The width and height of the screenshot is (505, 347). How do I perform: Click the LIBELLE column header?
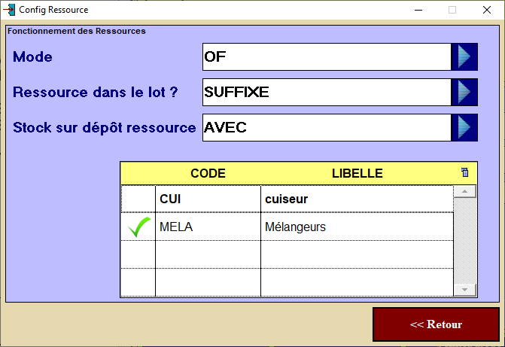[357, 173]
